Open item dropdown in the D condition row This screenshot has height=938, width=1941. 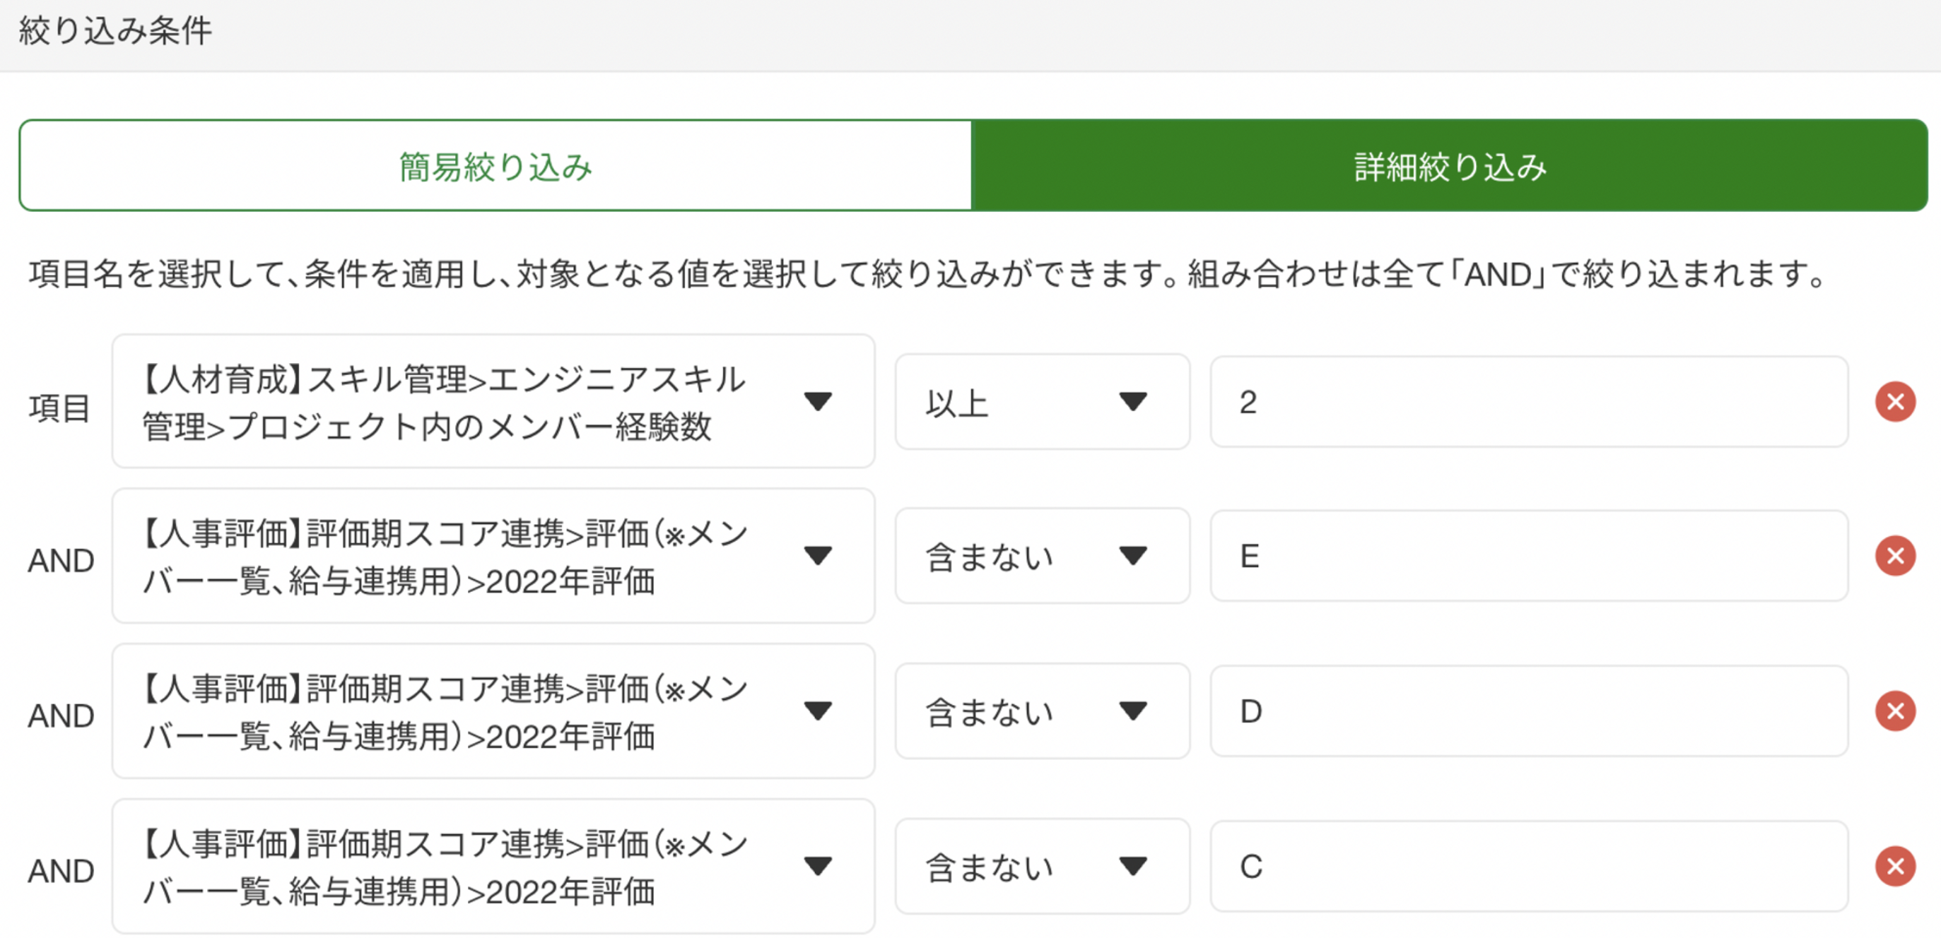(493, 711)
